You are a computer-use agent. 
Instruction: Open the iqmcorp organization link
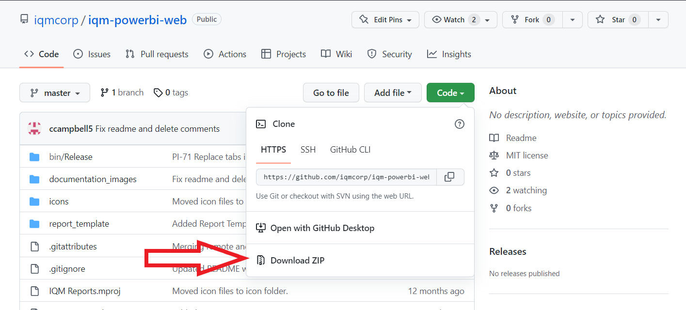(x=56, y=20)
